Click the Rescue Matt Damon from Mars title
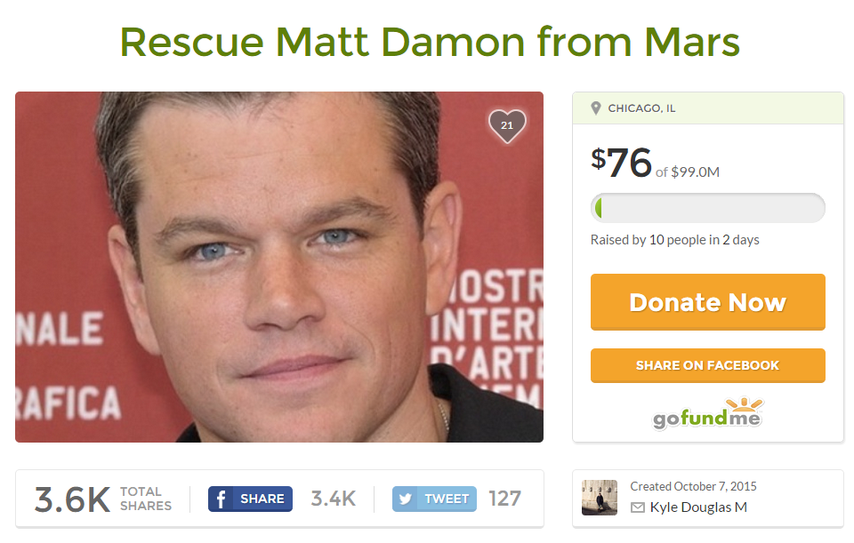This screenshot has height=543, width=854. (x=430, y=42)
